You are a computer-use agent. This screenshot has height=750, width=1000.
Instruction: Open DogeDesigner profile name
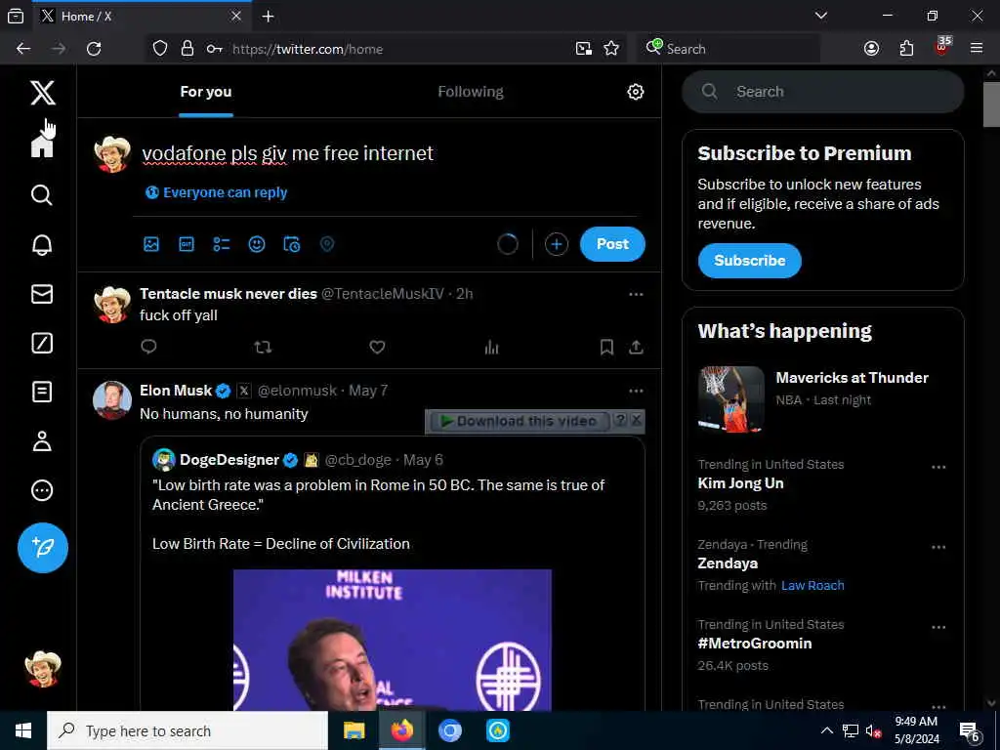point(229,460)
